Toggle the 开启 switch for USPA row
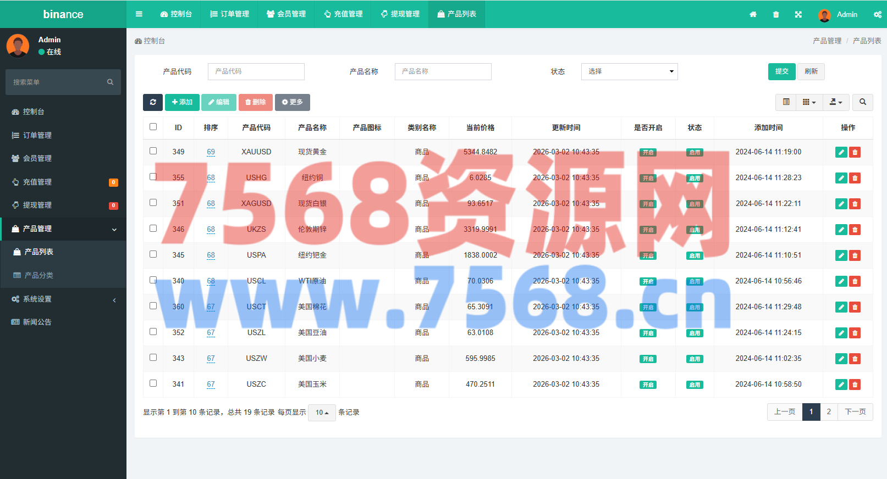This screenshot has height=479, width=887. (648, 255)
